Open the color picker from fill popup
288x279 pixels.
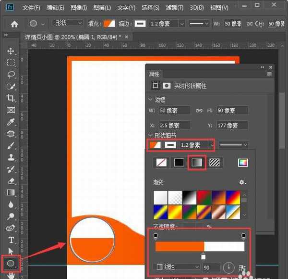click(x=243, y=163)
